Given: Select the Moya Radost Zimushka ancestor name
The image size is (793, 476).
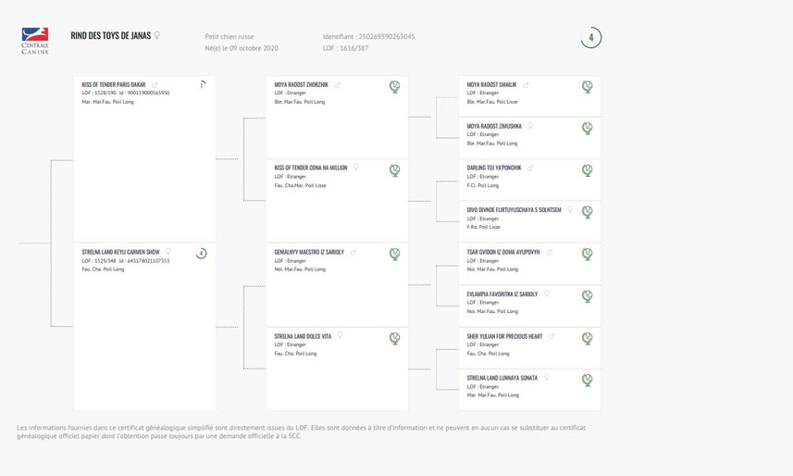Looking at the screenshot, I should 494,126.
